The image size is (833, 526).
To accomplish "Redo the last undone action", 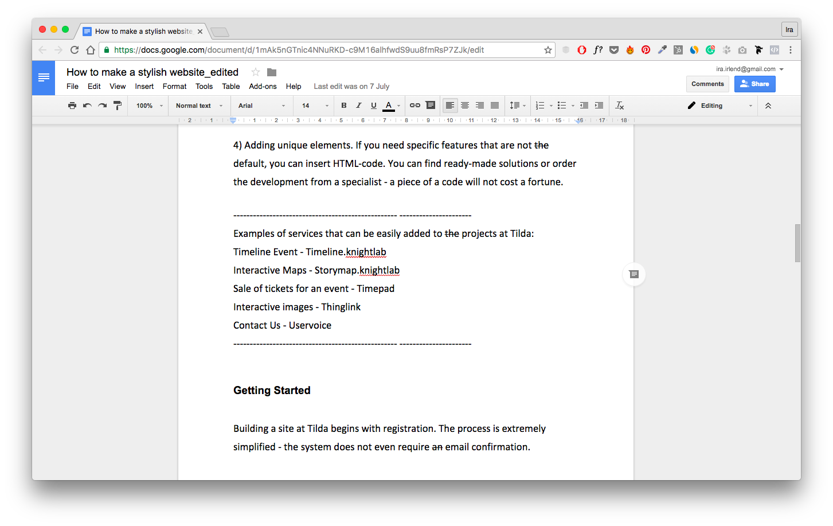I will [102, 106].
